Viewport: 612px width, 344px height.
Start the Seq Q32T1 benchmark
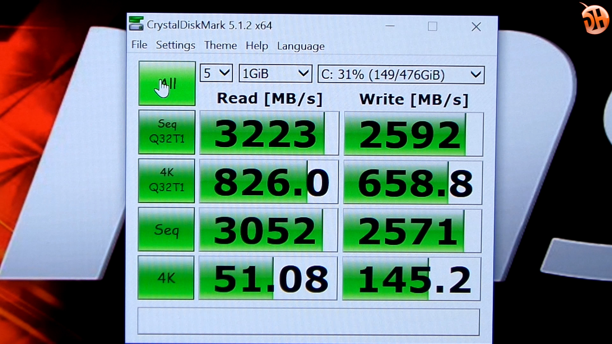(x=167, y=132)
